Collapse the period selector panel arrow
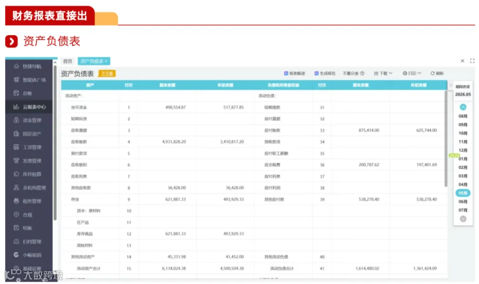This screenshot has width=479, height=284. click(x=450, y=85)
